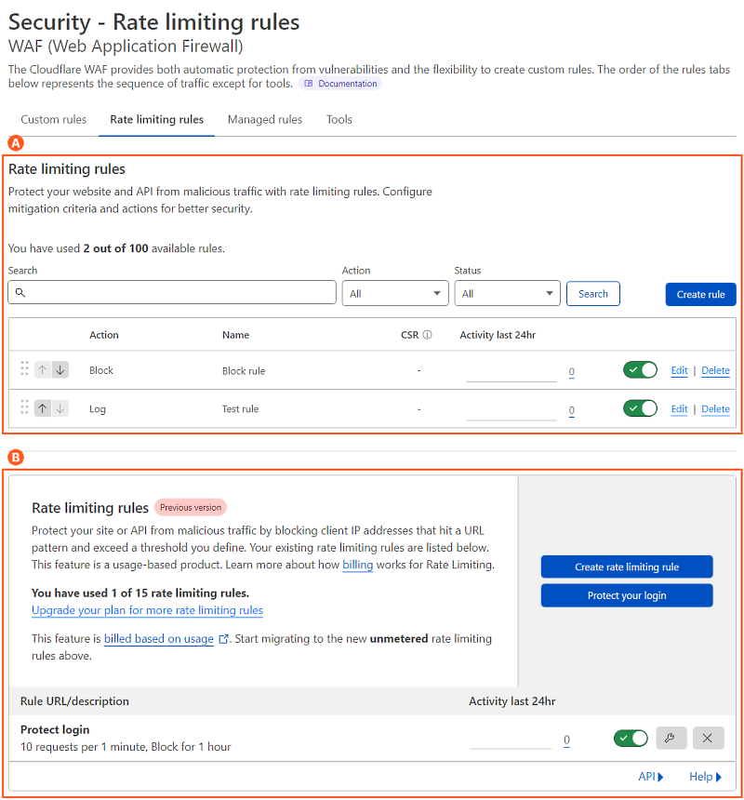Expand the Help section at the bottom
The height and width of the screenshot is (800, 744).
(702, 776)
